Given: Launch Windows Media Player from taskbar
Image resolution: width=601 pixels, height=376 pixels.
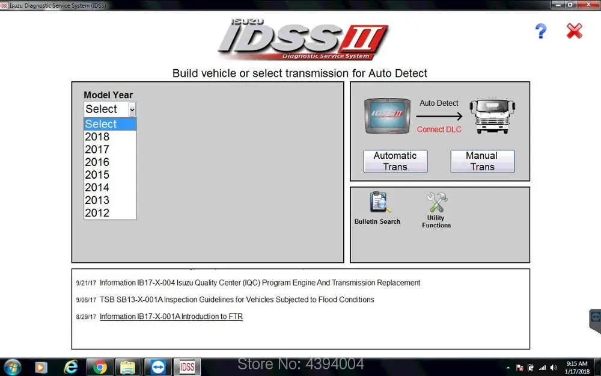Looking at the screenshot, I should [41, 367].
